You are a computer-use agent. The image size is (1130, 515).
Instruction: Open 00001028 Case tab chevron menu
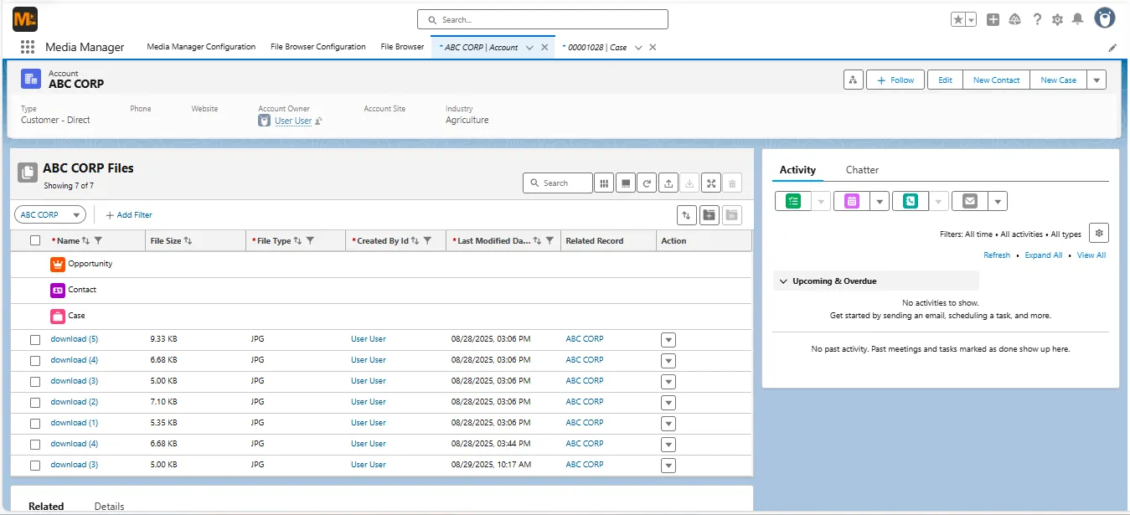638,48
